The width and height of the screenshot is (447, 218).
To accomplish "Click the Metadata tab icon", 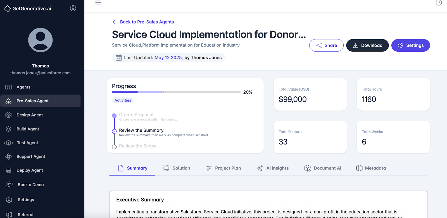I will [x=359, y=168].
